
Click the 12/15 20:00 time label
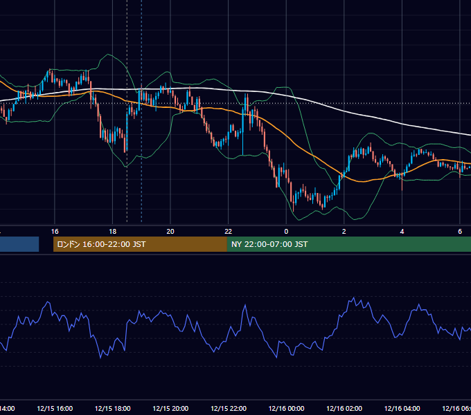coord(170,408)
